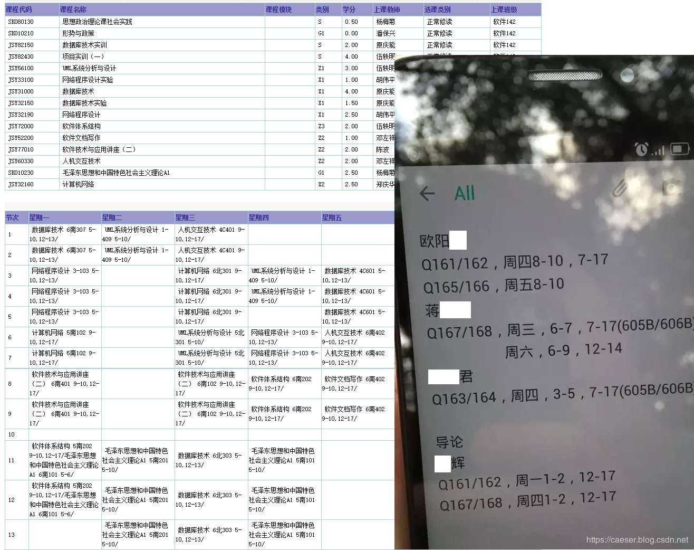This screenshot has height=550, width=694.
Task: Click course code SK080130
Action: pyautogui.click(x=21, y=22)
